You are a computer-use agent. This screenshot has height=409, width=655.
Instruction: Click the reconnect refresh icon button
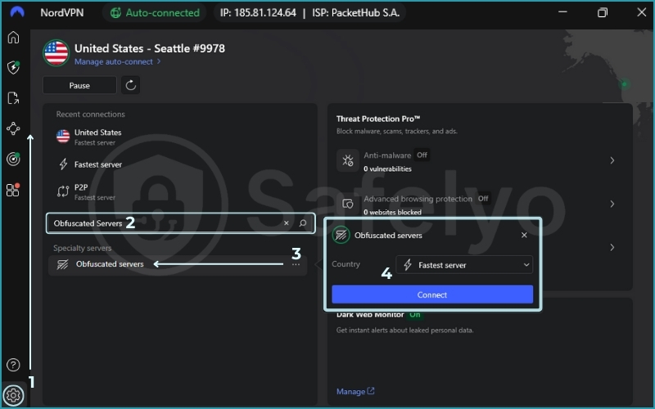[x=130, y=85]
